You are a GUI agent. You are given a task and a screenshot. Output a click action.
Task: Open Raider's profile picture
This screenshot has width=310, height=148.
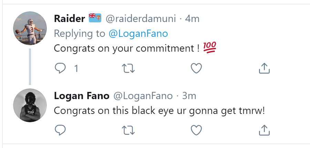point(30,28)
